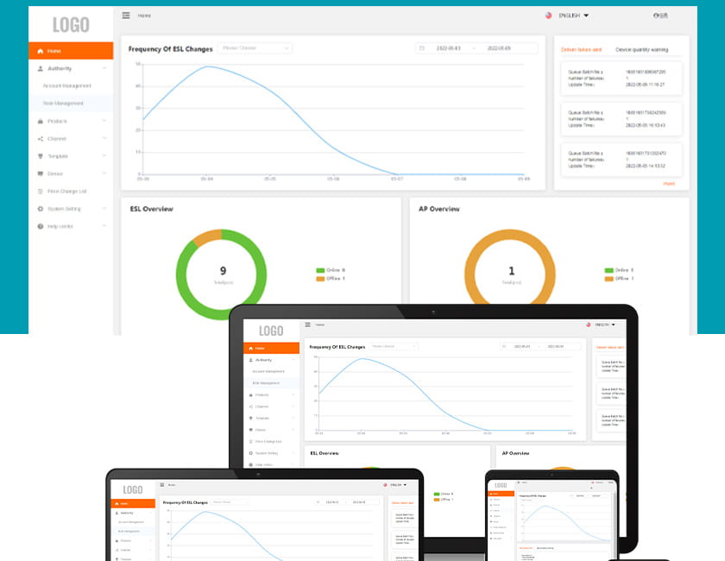Expand the Template section chevron in the large sidebar
This screenshot has width=725, height=561.
click(104, 156)
